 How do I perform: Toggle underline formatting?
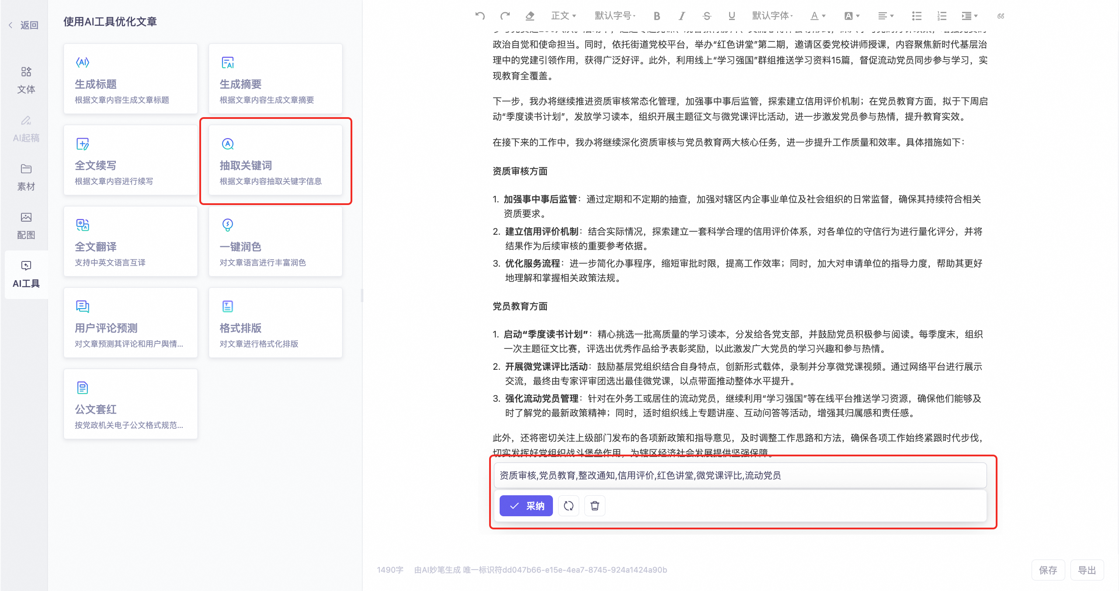tap(731, 16)
